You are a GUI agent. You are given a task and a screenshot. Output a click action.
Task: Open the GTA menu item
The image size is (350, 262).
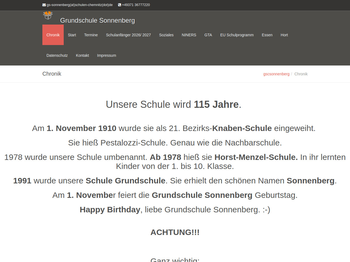(208, 35)
